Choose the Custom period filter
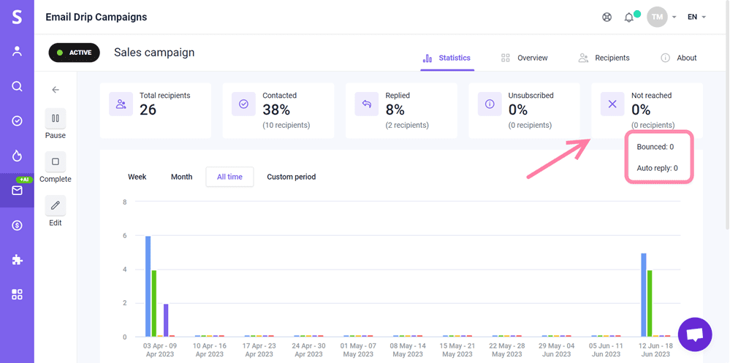 (x=291, y=177)
